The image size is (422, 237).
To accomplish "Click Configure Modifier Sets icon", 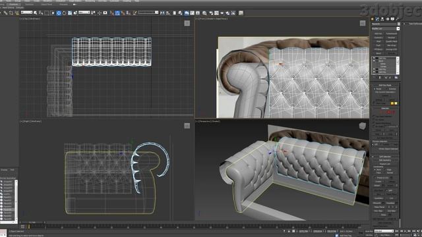I will 396,78.
